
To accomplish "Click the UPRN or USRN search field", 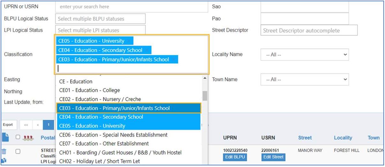I will 132,7.
